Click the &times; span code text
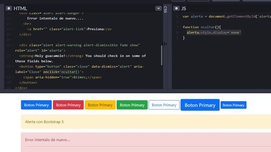 point(80,77)
